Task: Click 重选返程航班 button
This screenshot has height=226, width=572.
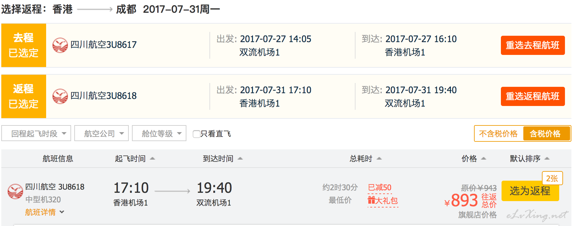Action: (x=533, y=96)
